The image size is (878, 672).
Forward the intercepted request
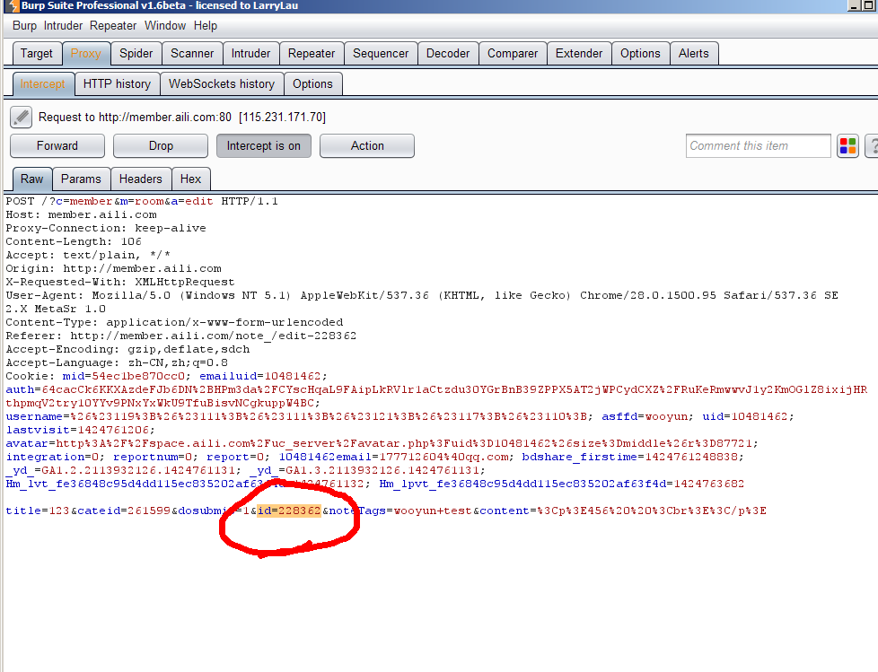pos(57,146)
